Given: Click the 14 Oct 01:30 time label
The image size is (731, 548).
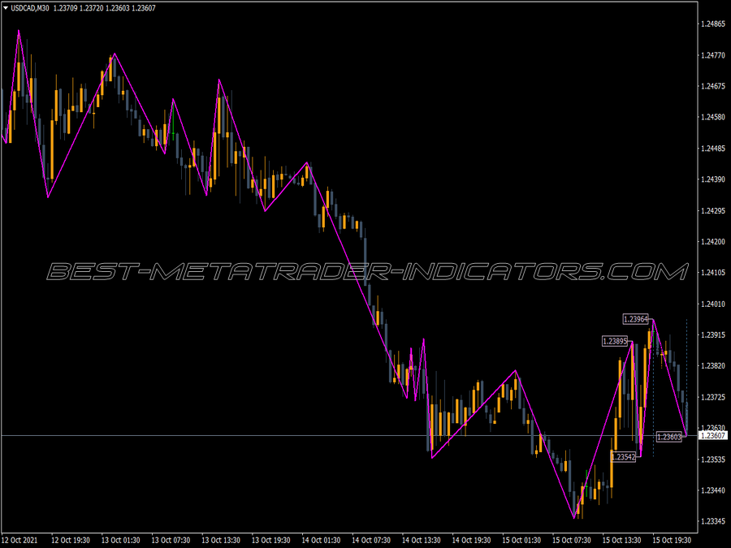Looking at the screenshot, I should pyautogui.click(x=321, y=540).
